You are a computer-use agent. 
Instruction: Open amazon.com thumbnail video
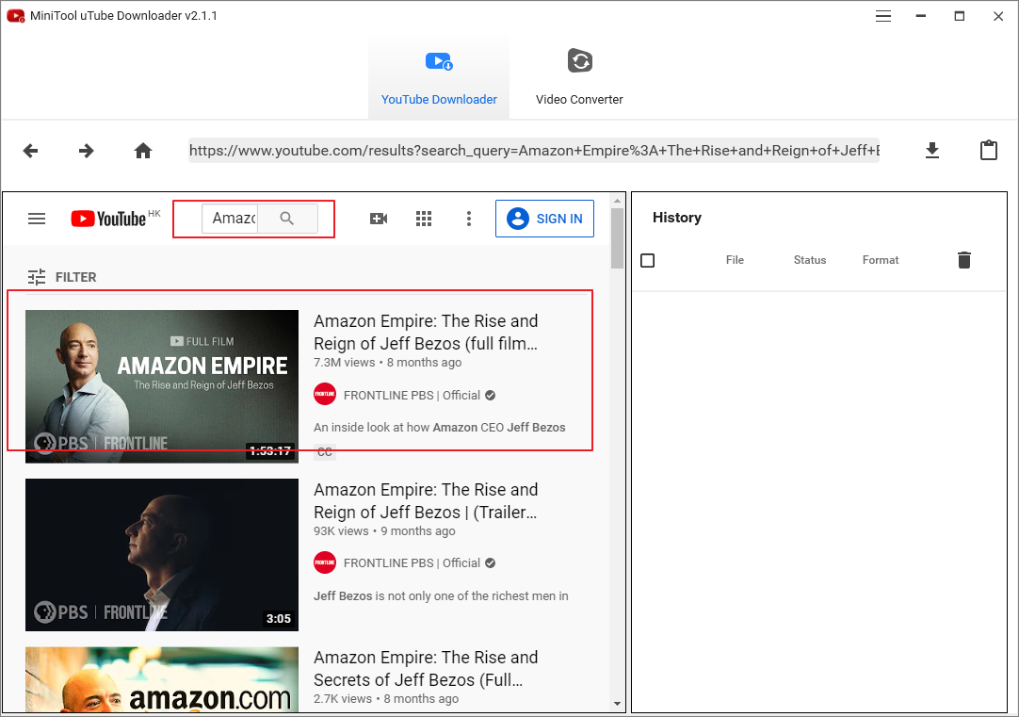coord(162,679)
